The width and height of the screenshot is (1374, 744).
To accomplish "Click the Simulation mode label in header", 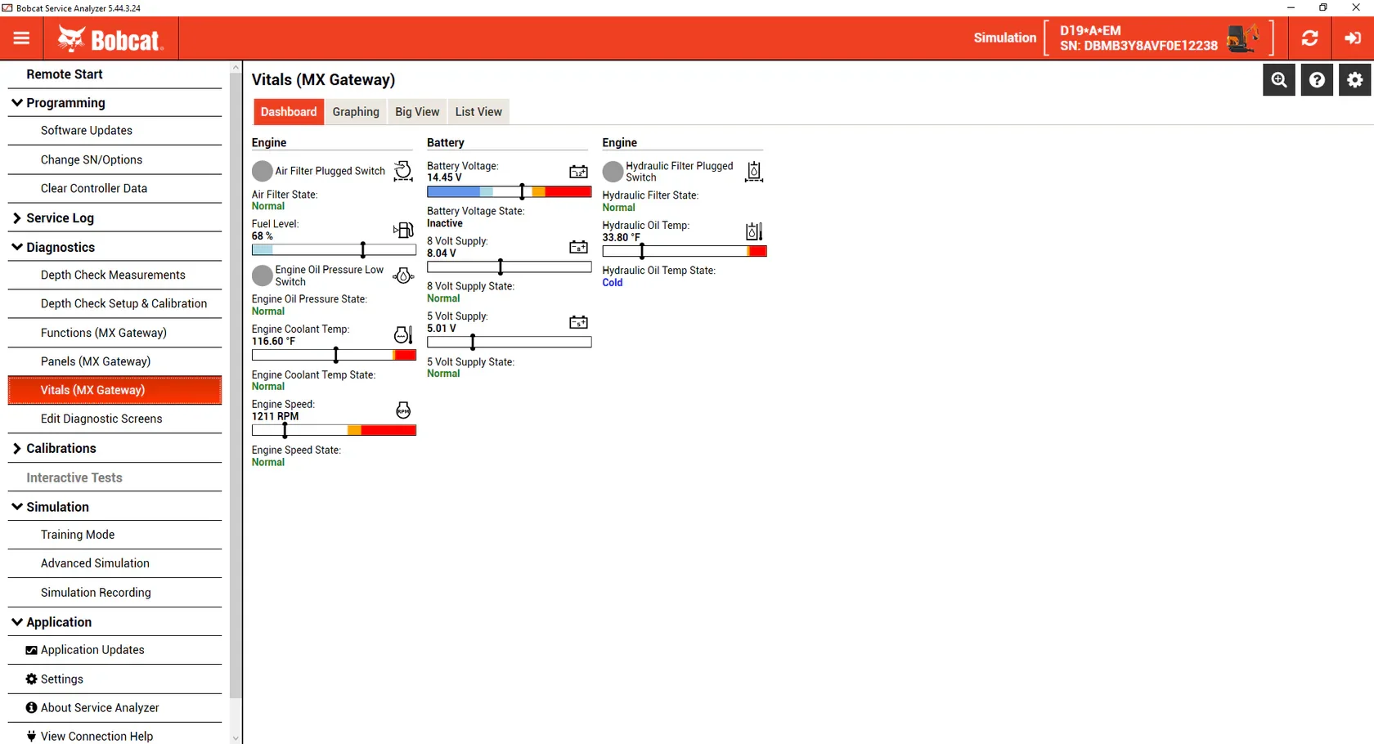I will (1005, 38).
